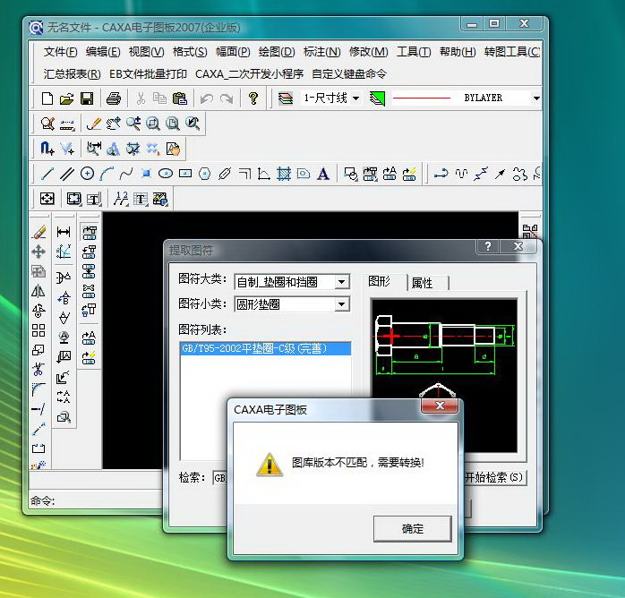Click the 开始检索(S) button
The height and width of the screenshot is (598, 625).
[x=494, y=477]
